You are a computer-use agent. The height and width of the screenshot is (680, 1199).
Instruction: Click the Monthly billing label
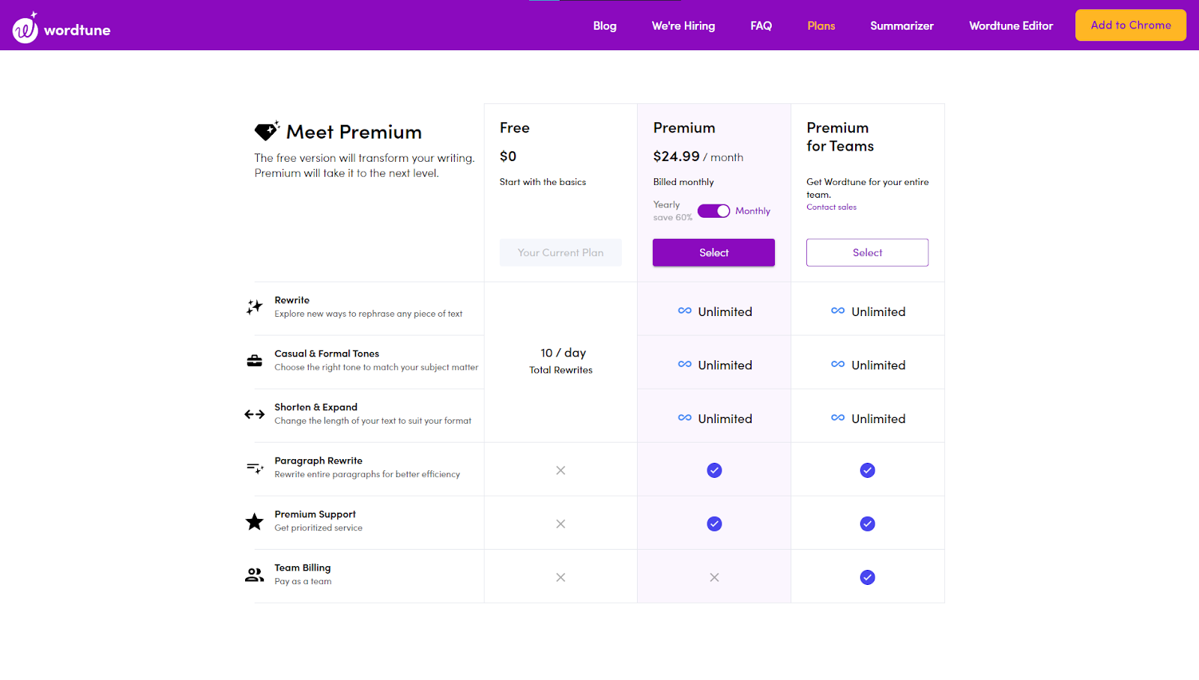coord(753,211)
